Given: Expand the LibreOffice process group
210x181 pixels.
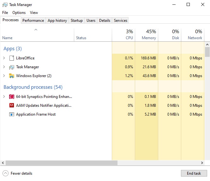Looking at the screenshot, I should pos(4,58).
